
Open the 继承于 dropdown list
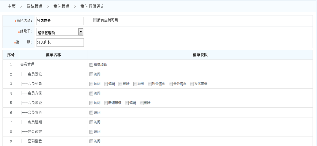pyautogui.click(x=81, y=32)
